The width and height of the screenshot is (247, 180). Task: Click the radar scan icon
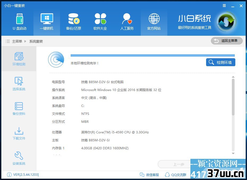tap(56, 60)
